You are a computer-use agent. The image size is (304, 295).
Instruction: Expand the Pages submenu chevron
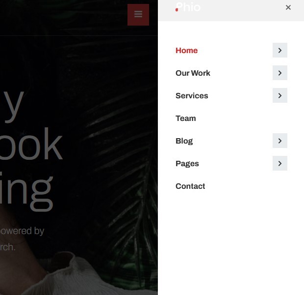pos(280,163)
